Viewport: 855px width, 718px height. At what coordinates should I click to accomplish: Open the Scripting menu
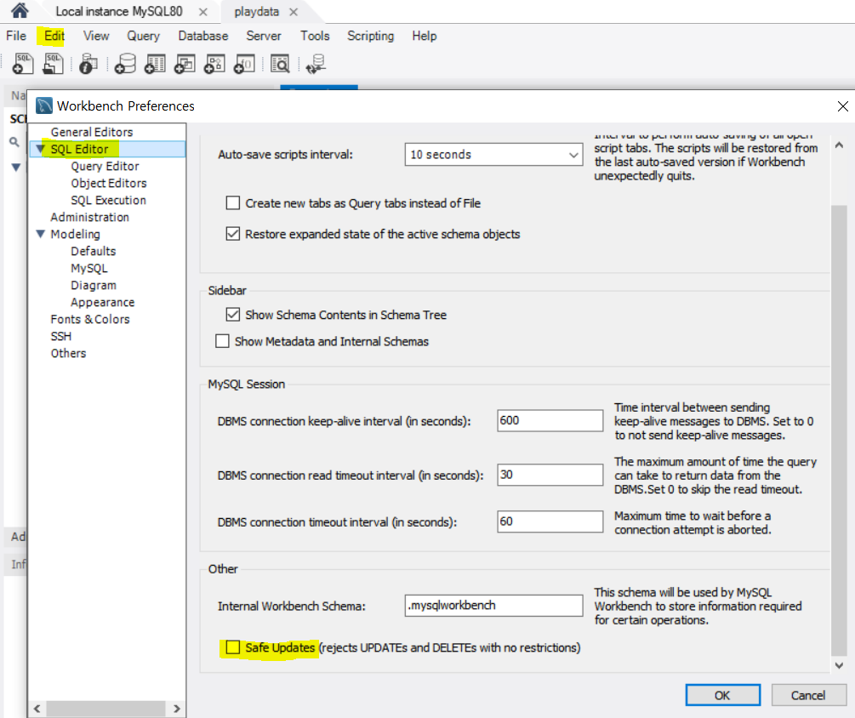[370, 36]
